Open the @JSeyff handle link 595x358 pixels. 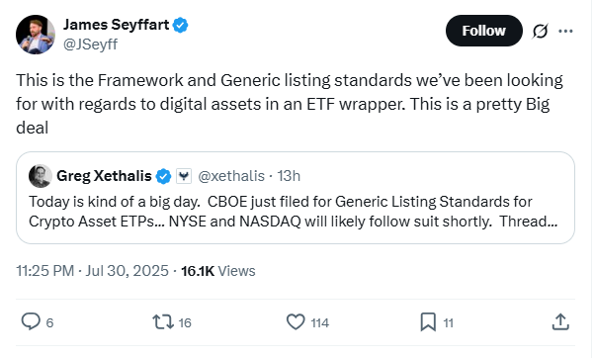coord(90,45)
